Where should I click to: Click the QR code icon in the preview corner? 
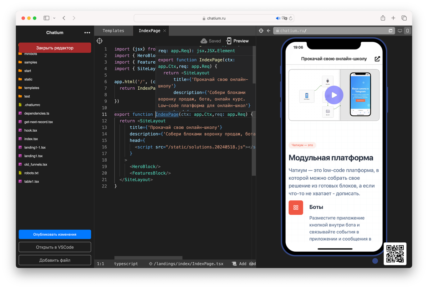pos(395,254)
